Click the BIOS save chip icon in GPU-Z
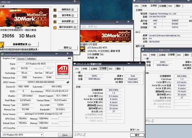 coord(68,82)
